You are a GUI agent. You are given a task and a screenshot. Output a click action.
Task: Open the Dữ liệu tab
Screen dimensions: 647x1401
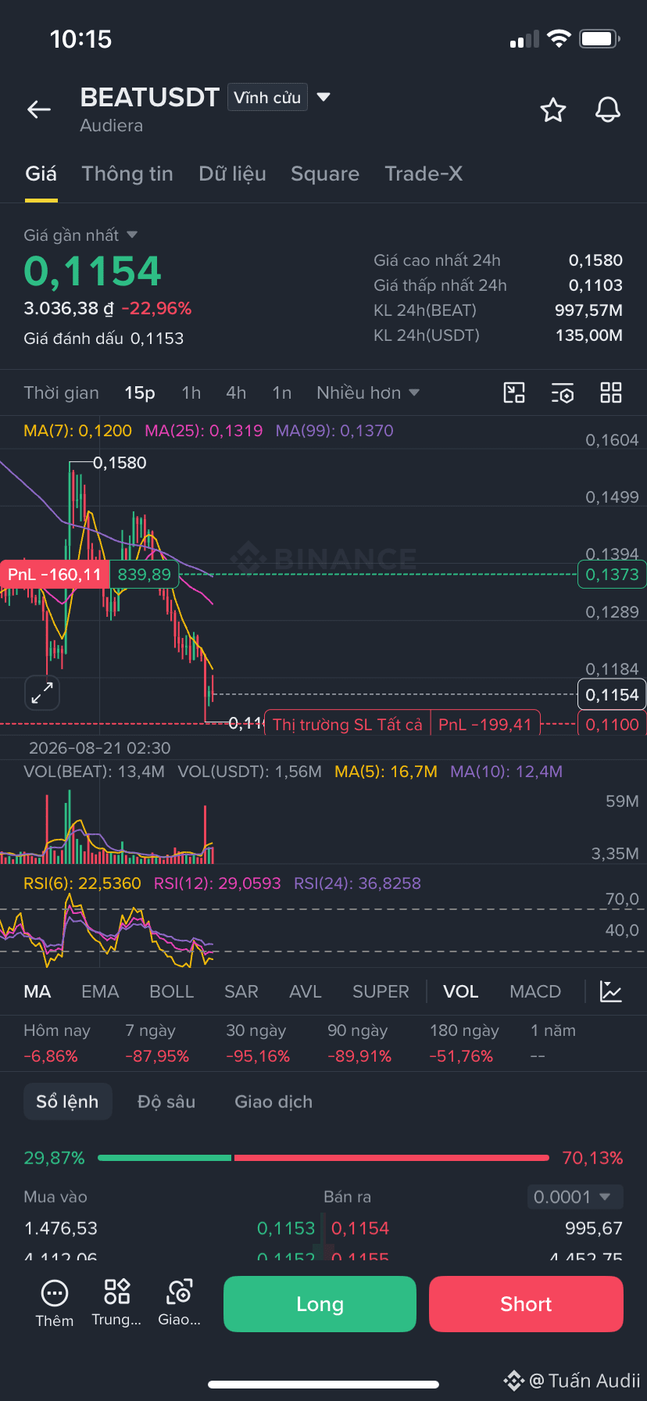(x=233, y=174)
